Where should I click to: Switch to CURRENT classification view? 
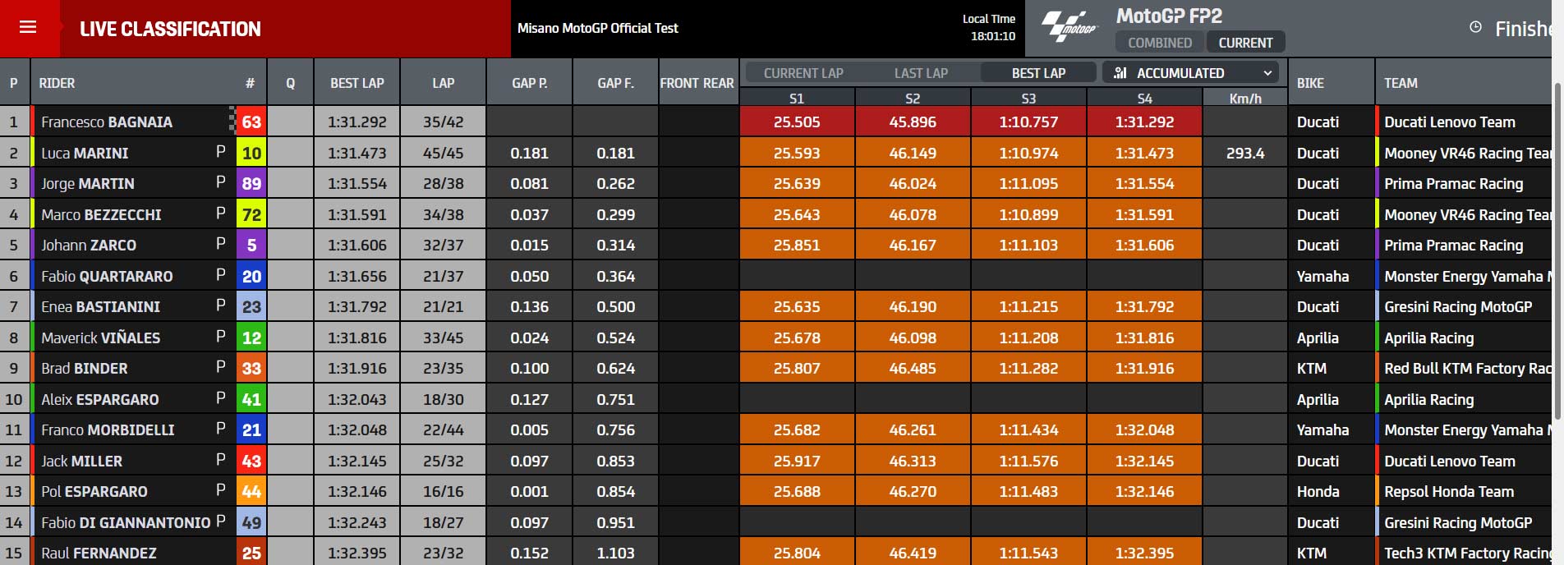1245,43
